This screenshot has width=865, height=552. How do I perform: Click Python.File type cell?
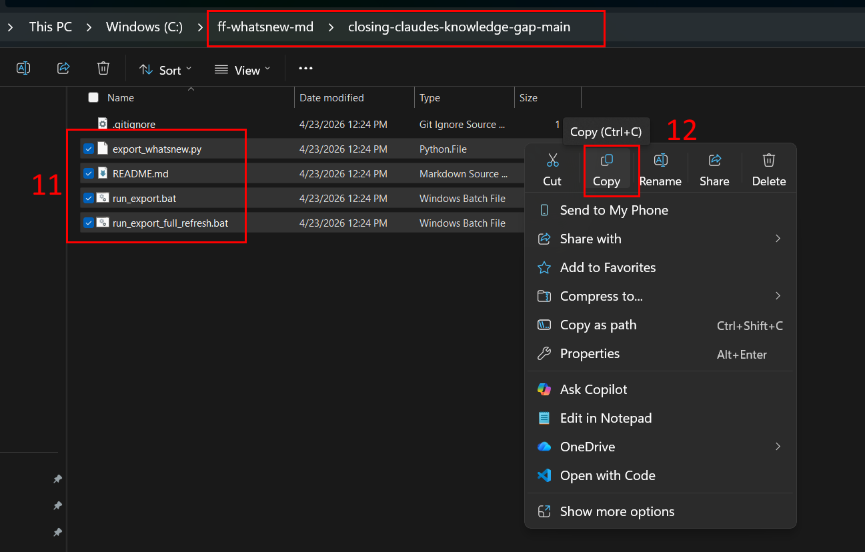[x=443, y=149]
